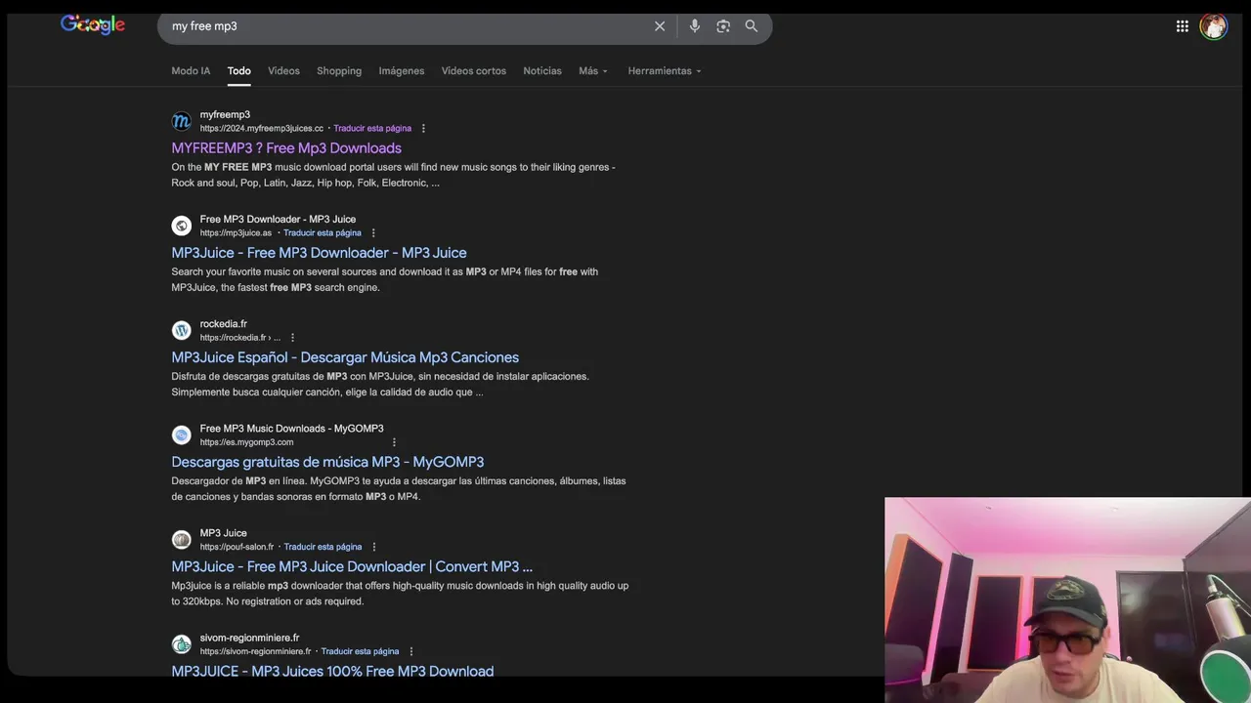1251x703 pixels.
Task: Click the mp3juice.as result favicon
Action: (182, 226)
